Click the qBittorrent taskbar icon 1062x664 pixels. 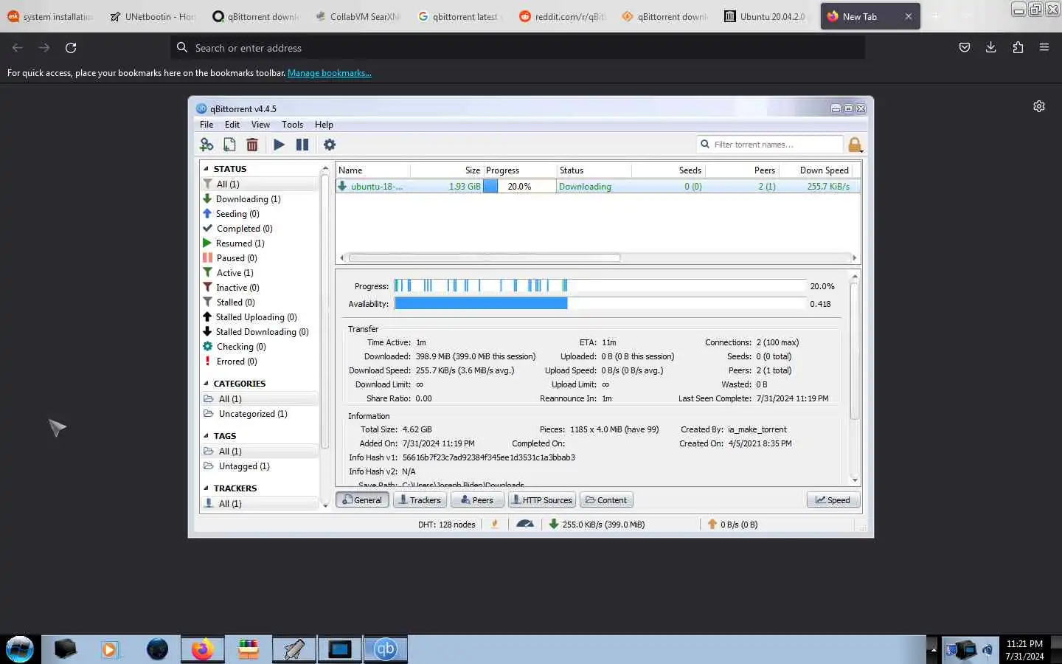tap(386, 649)
